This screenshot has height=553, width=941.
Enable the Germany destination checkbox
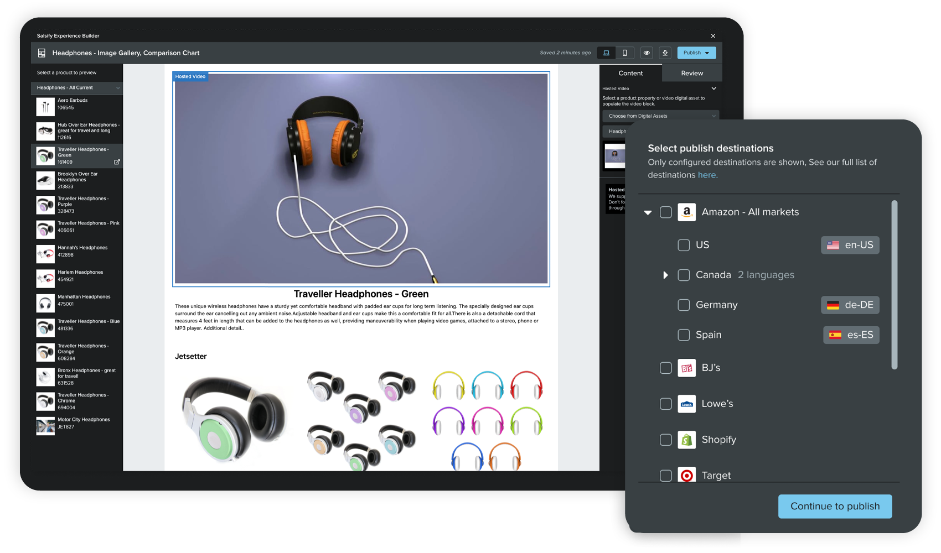[x=684, y=305]
